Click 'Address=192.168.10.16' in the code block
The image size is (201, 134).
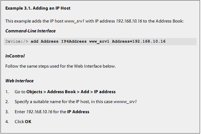tap(139, 41)
